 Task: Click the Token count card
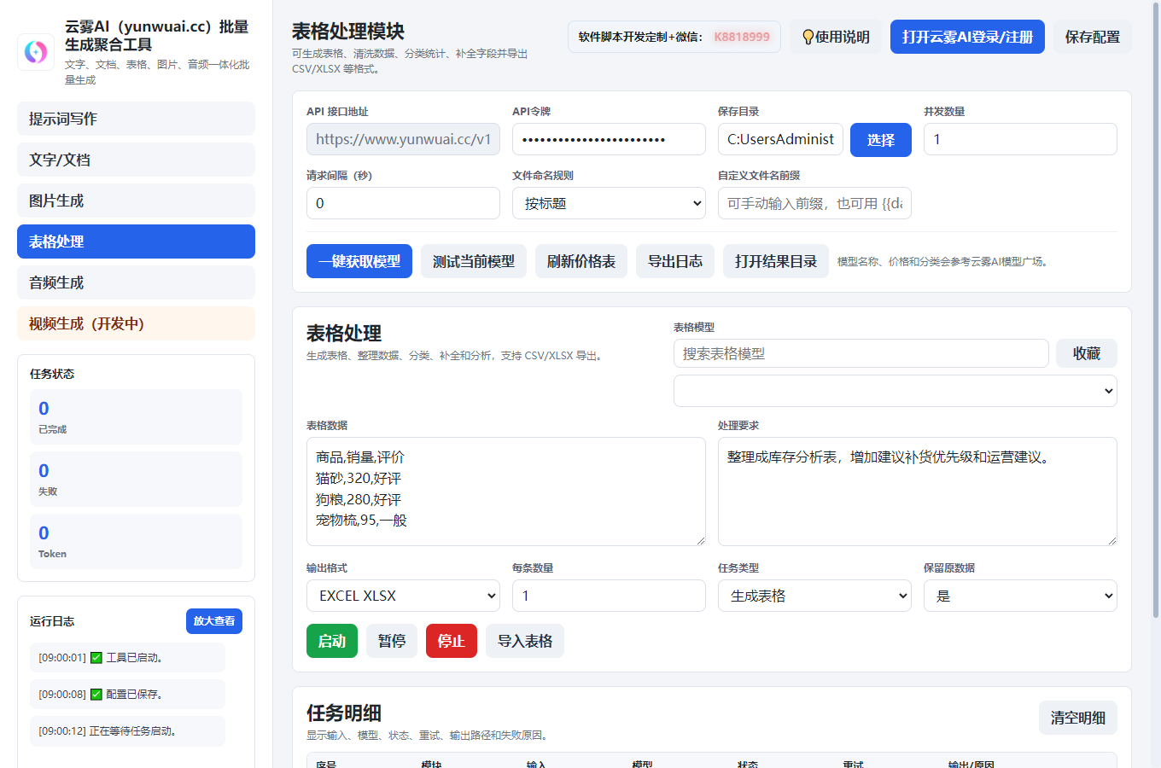tap(136, 541)
